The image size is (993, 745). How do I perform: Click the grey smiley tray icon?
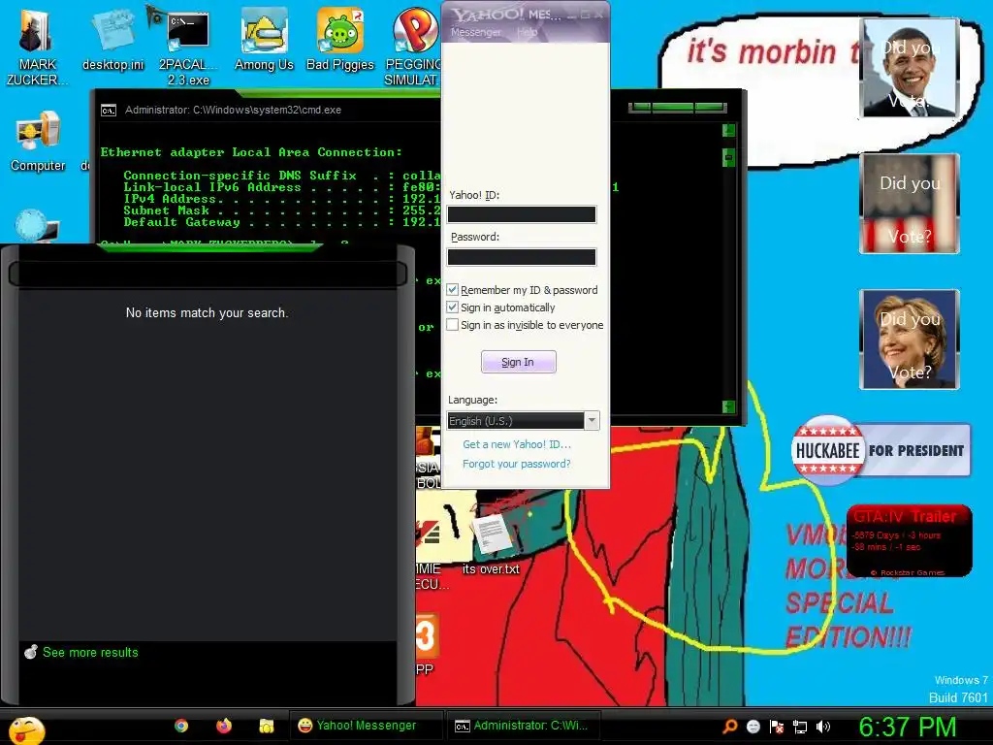pyautogui.click(x=753, y=727)
